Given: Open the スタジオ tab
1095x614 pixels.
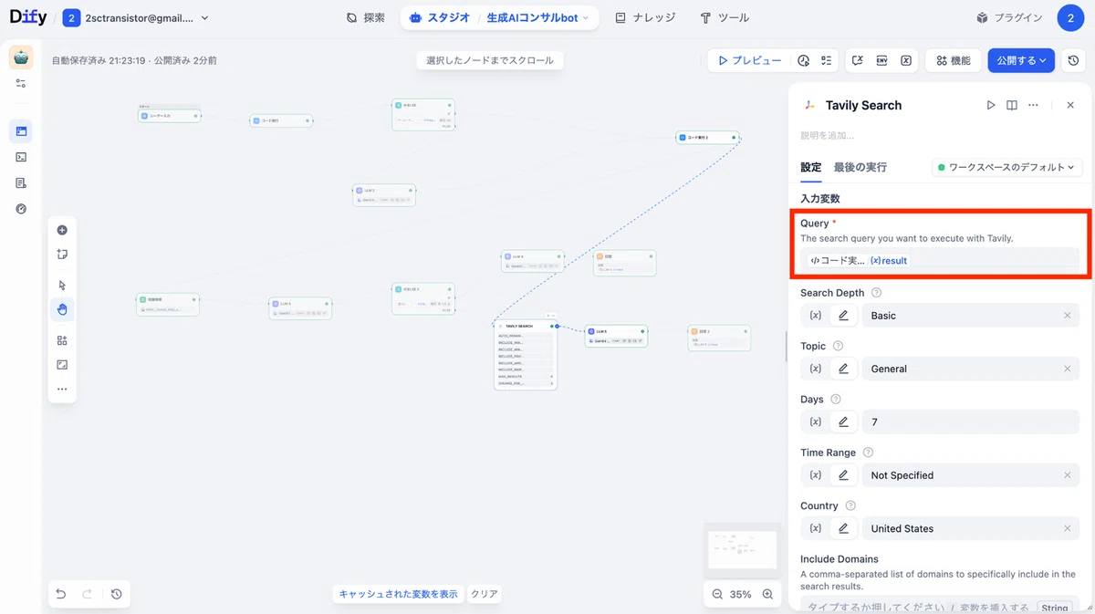Looking at the screenshot, I should (x=440, y=17).
